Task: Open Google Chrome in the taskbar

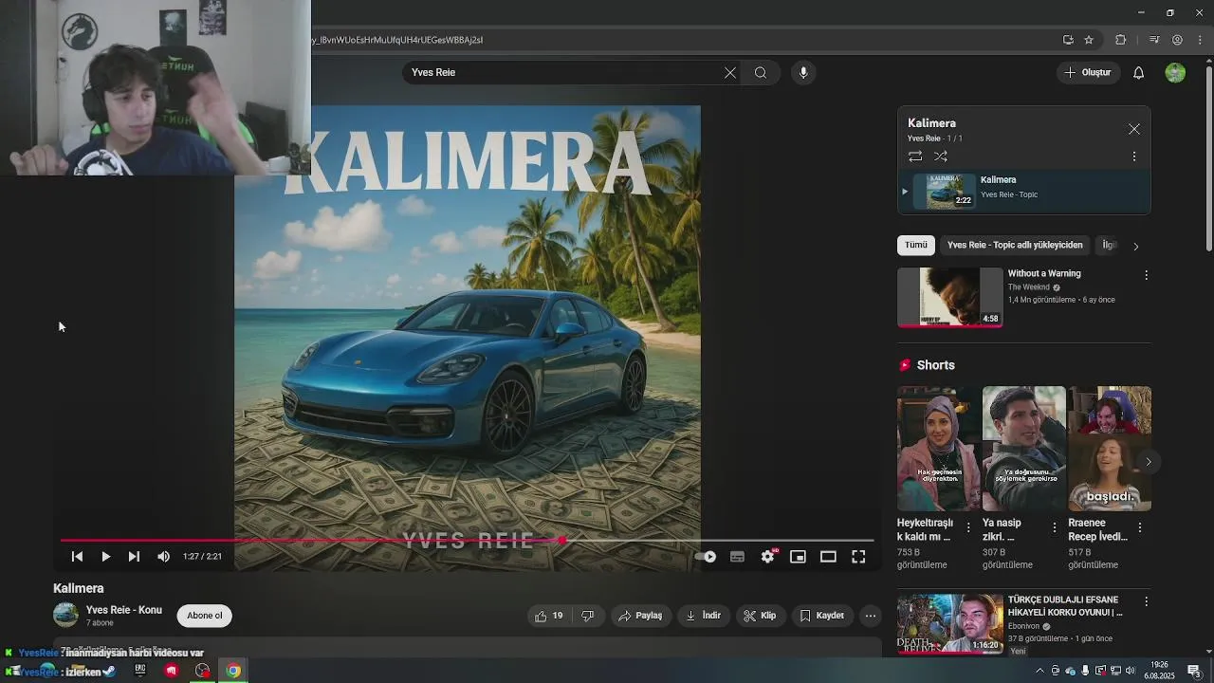Action: click(232, 671)
